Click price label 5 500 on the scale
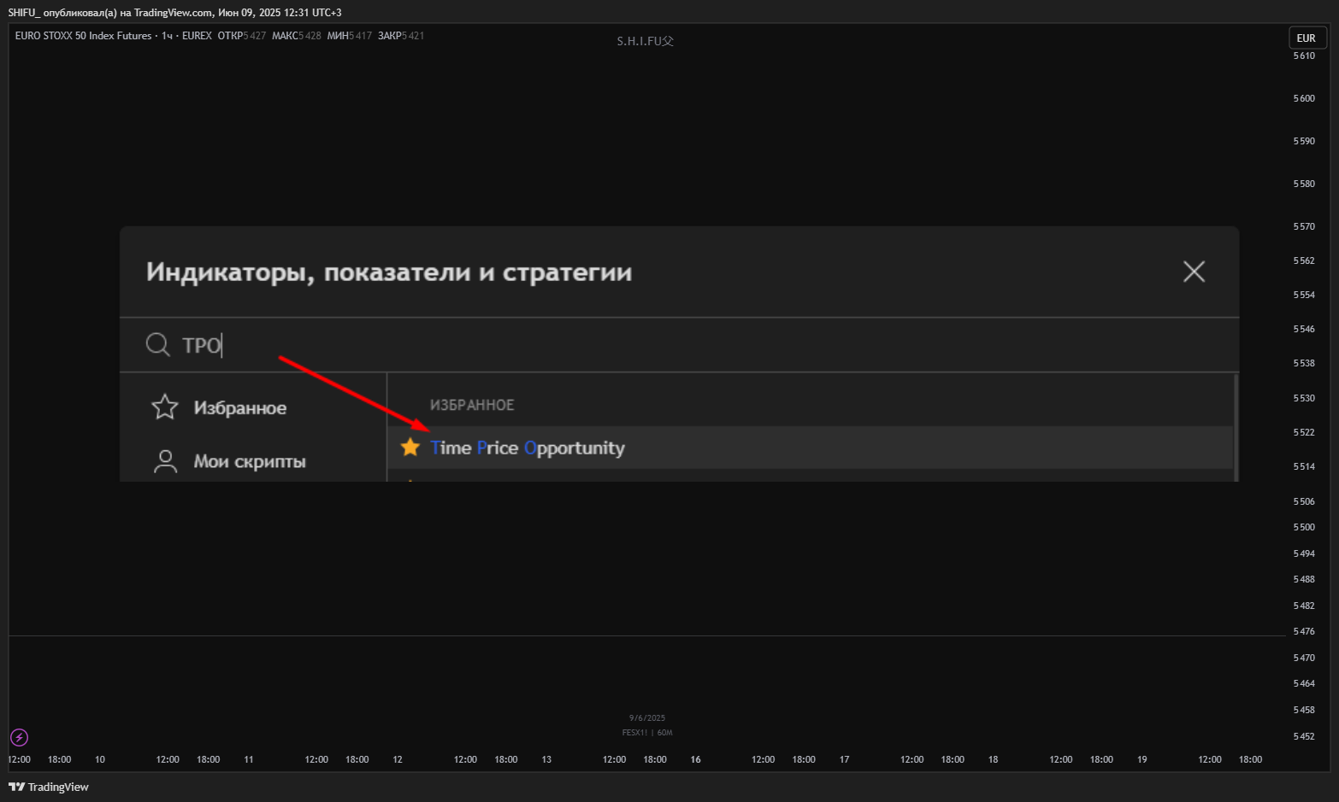 (x=1304, y=527)
